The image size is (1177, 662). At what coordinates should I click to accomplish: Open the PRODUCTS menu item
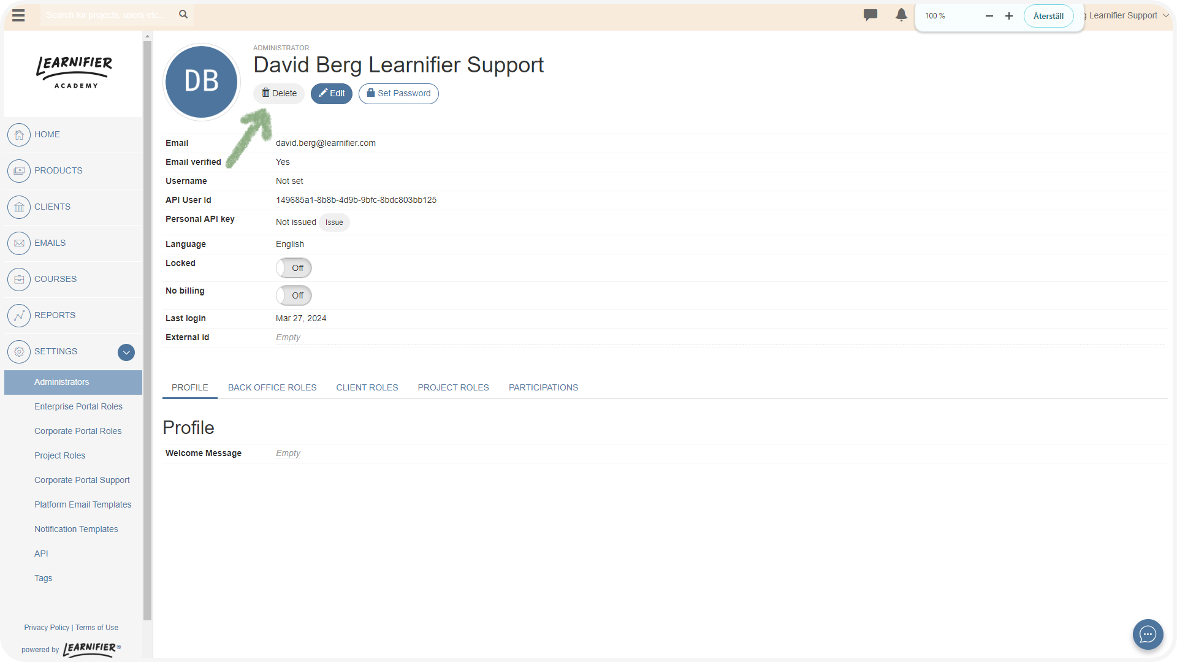click(58, 170)
